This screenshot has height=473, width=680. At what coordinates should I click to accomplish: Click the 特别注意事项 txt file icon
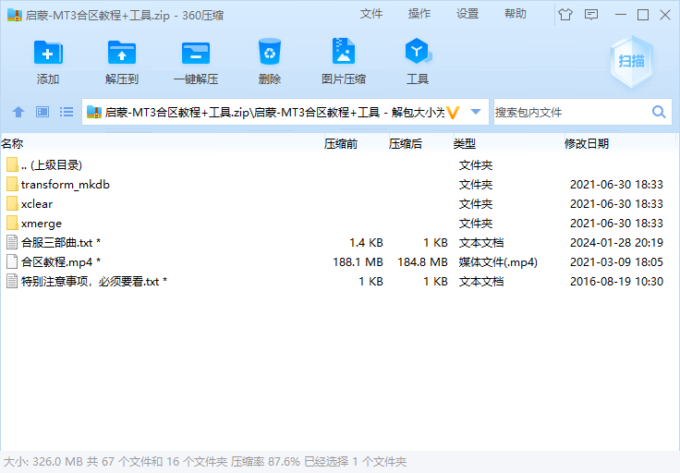click(x=13, y=282)
